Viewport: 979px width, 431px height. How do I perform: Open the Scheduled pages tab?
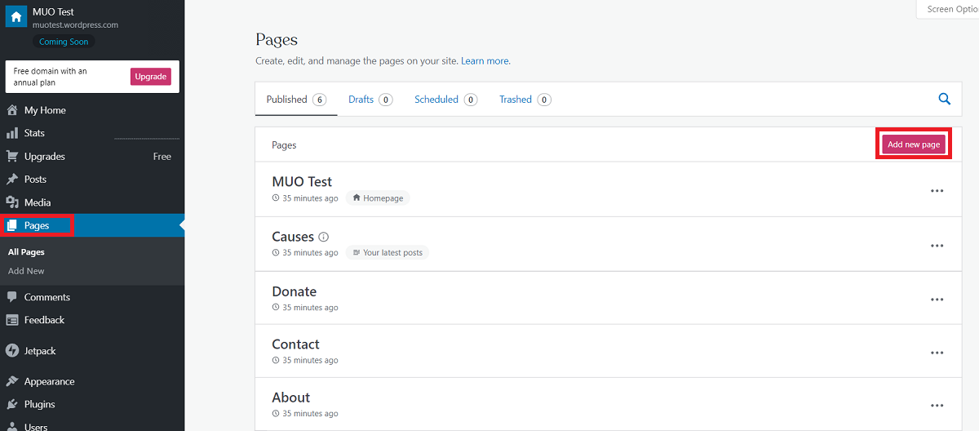[436, 100]
